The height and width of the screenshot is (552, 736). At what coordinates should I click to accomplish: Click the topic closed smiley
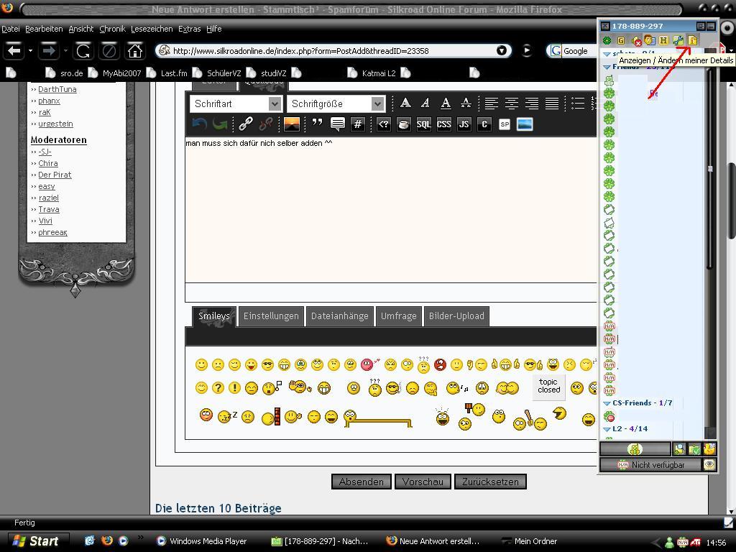548,386
